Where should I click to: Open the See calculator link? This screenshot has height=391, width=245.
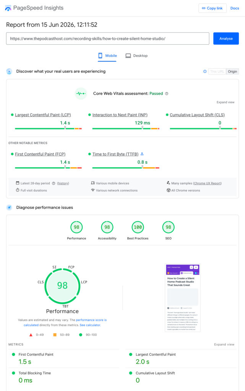(90, 325)
